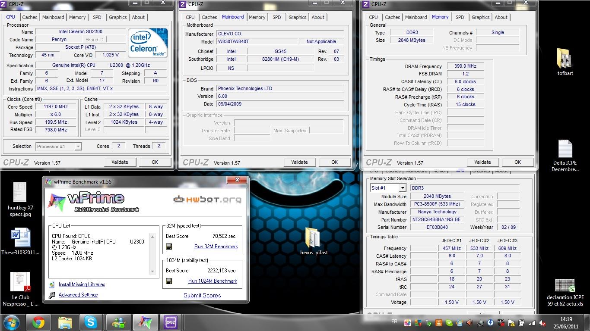Viewport: 590px width, 331px height.
Task: Click the Java tray icon
Action: point(439,323)
